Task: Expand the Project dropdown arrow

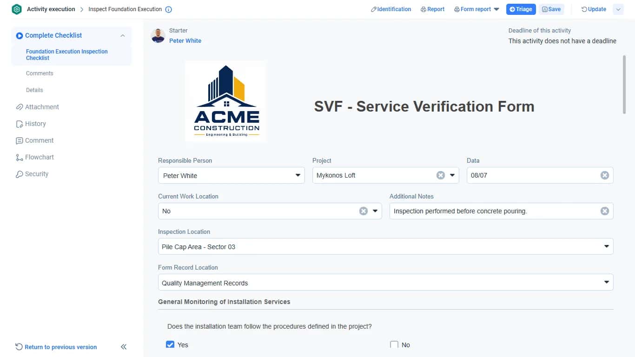Action: 452,175
